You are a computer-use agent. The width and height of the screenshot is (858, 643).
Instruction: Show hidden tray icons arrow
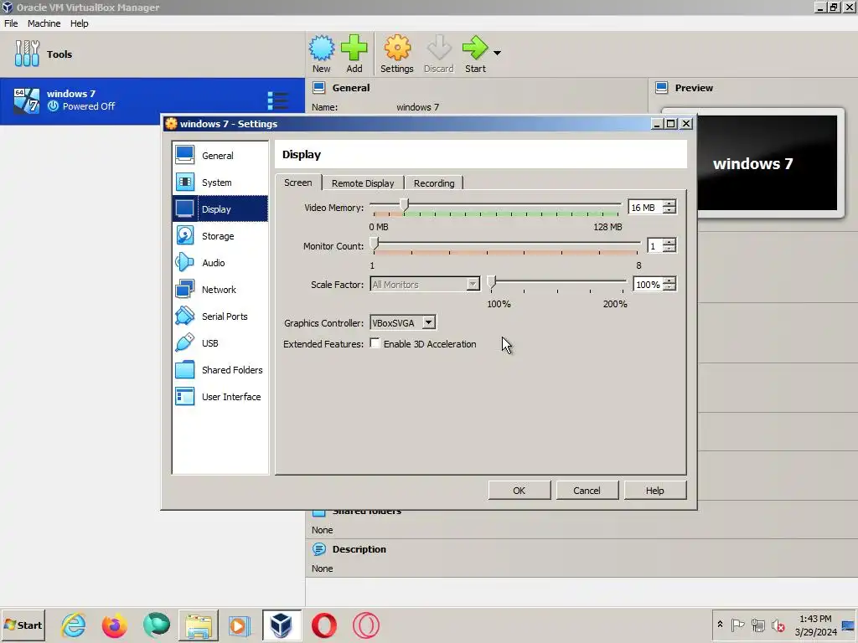pos(720,625)
